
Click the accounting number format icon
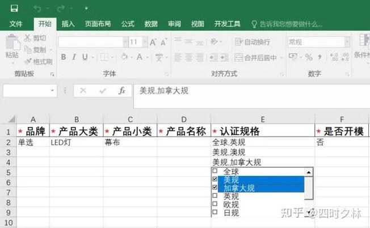coord(293,57)
